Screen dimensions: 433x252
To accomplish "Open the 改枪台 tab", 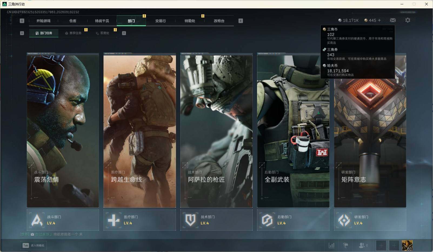I will coord(219,21).
